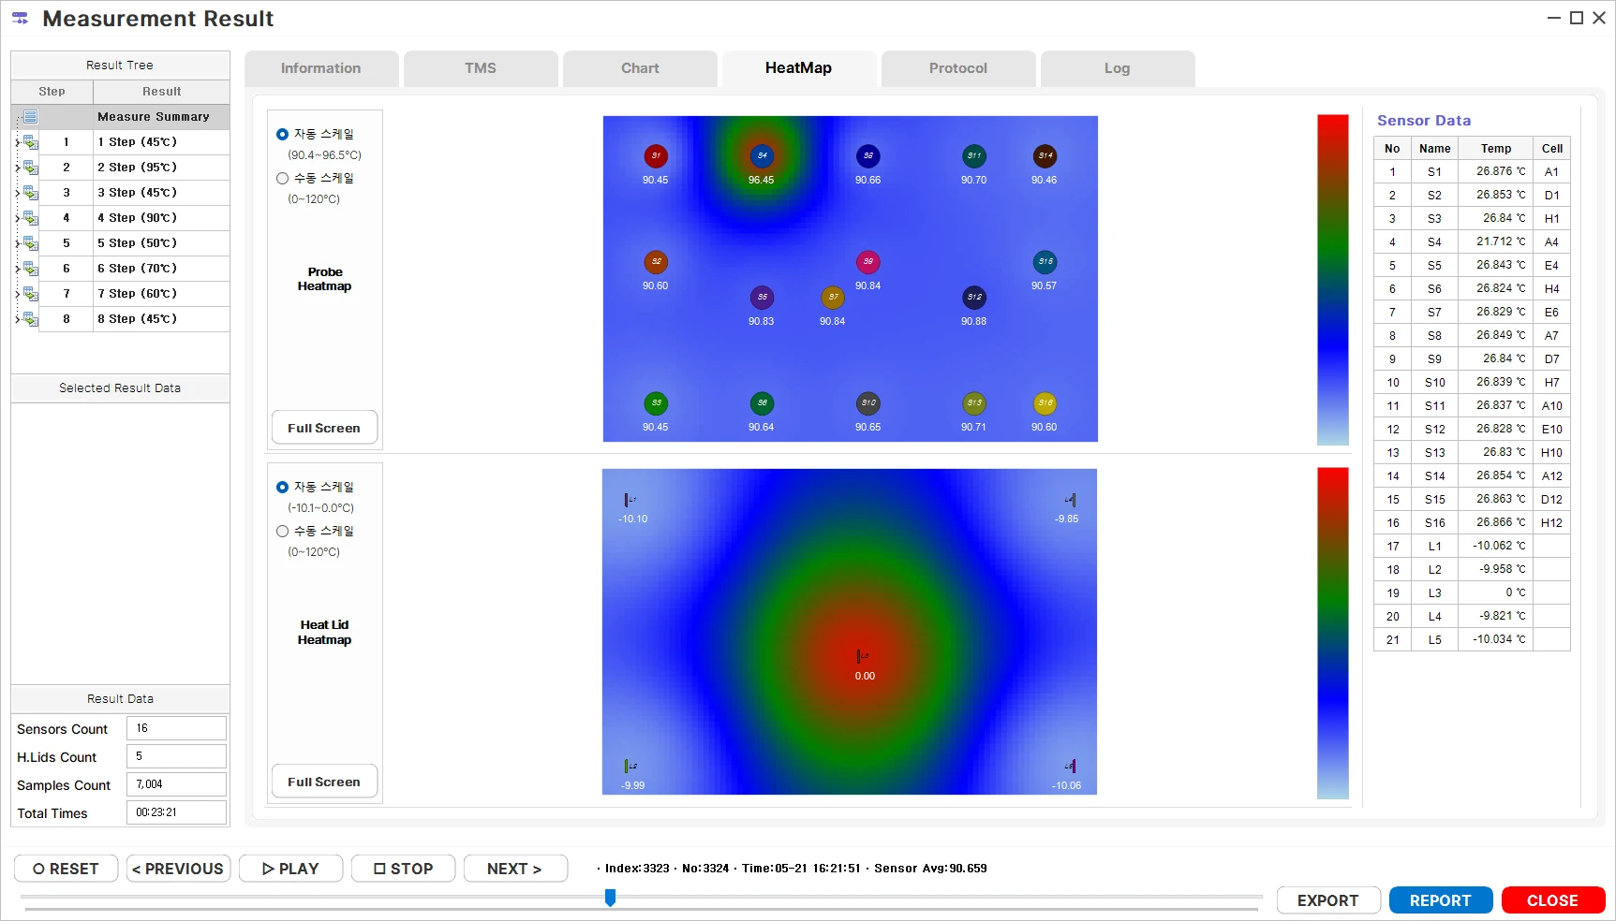Select the Measure Summary row

point(120,117)
